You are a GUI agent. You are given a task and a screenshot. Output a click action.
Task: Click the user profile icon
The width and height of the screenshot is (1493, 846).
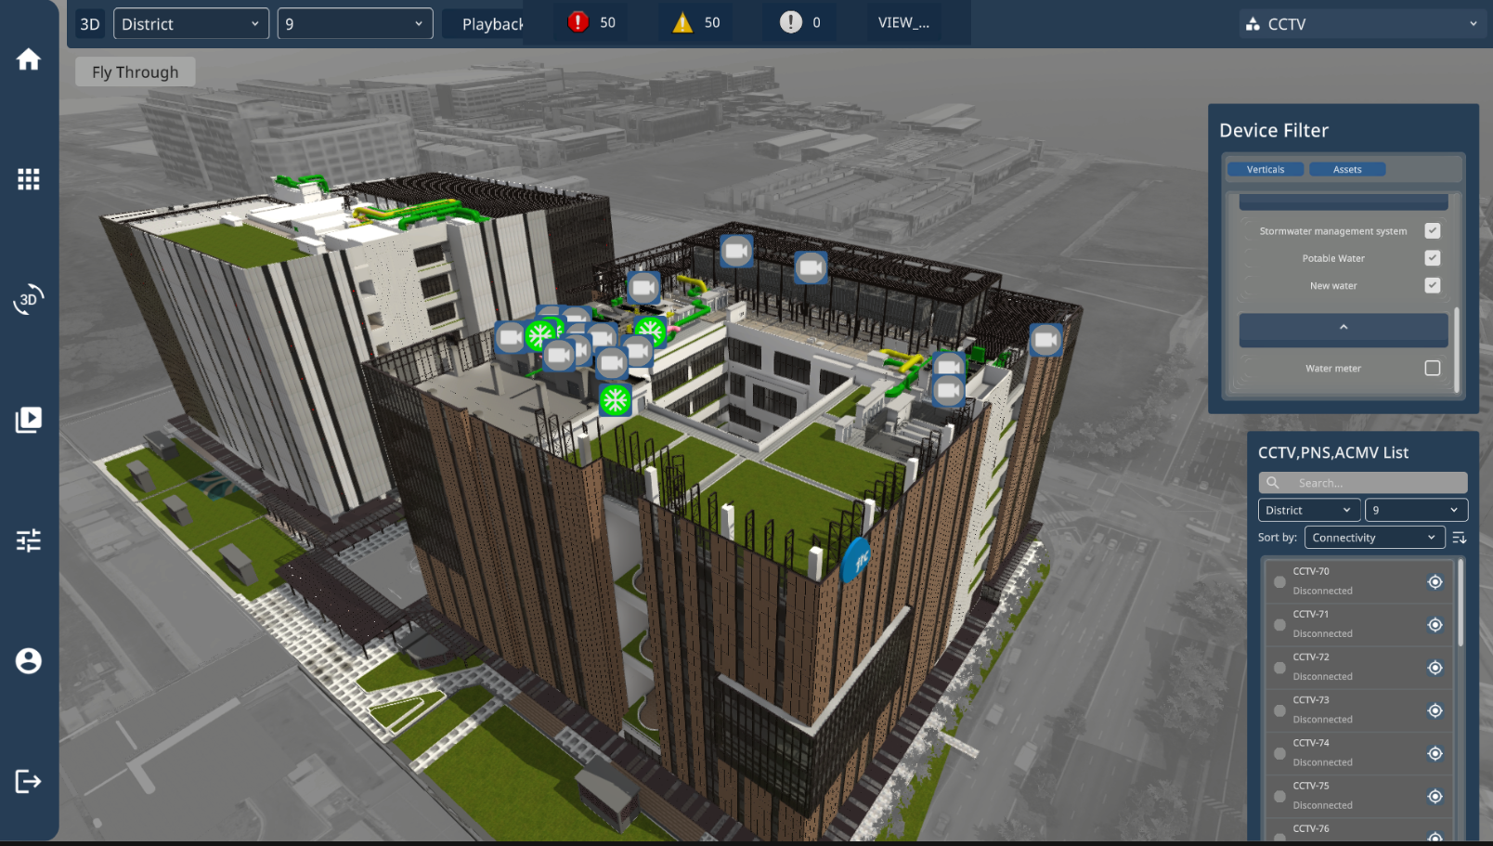(29, 661)
